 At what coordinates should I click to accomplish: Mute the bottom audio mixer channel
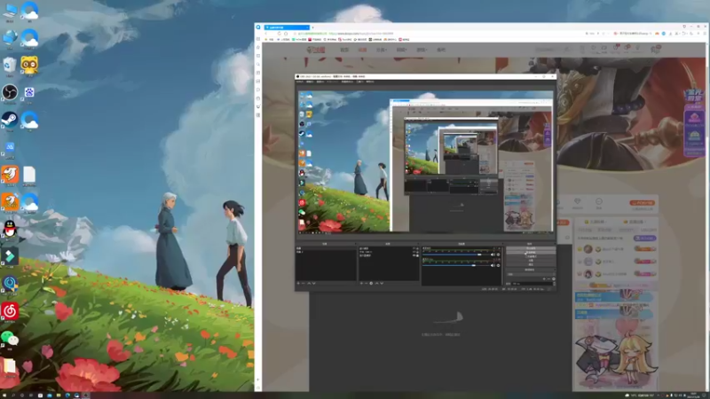click(493, 265)
